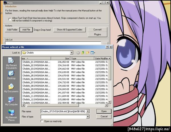Select file Chobits_07.DVD
The width and height of the screenshot is (171, 132).
[x=36, y=82]
